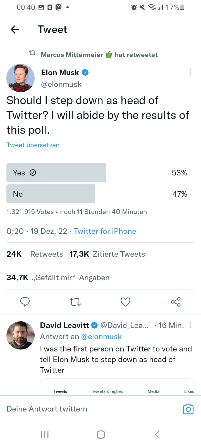The width and height of the screenshot is (201, 447).
Task: Open the more options menu on David Leavitt's reply
Action: point(190,325)
